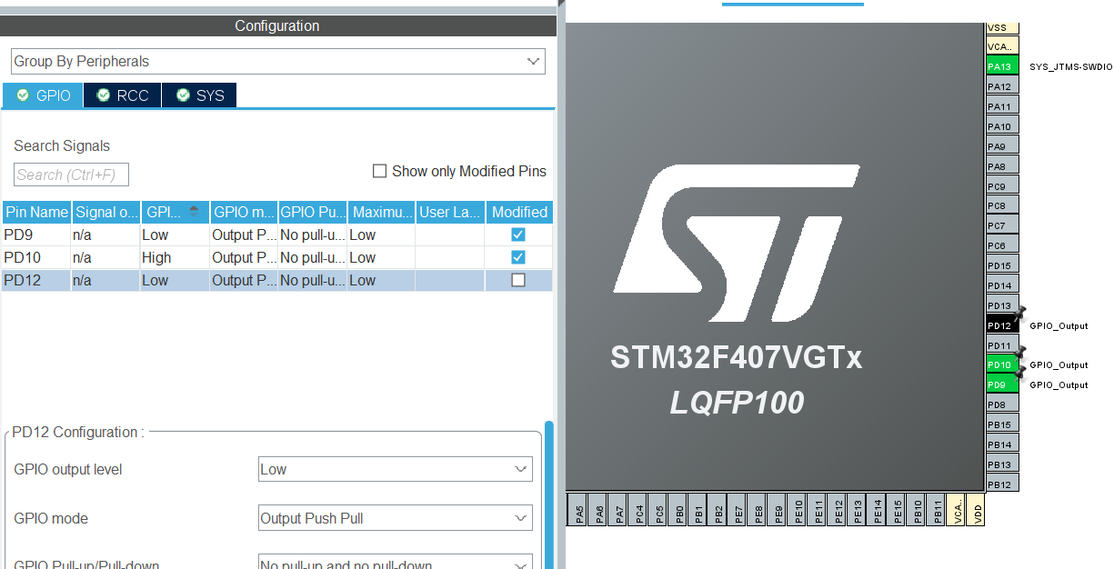Click the SYS_JTMS-SWDIO pin label
This screenshot has height=569, width=1114.
click(1070, 67)
